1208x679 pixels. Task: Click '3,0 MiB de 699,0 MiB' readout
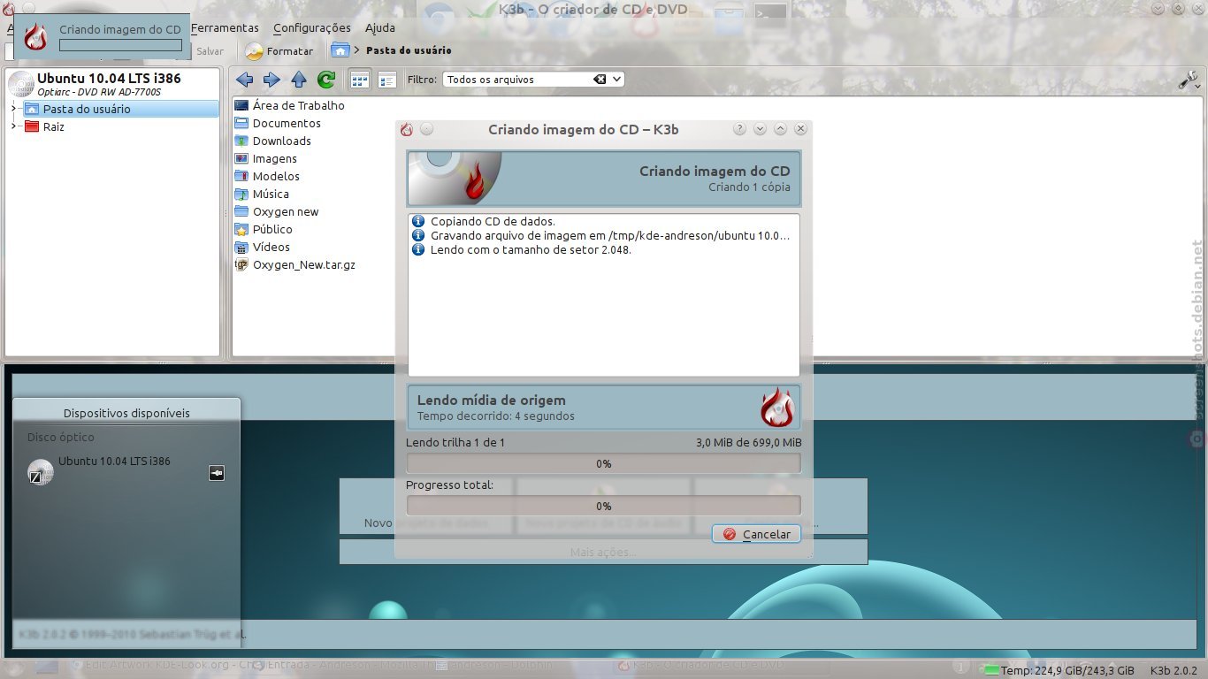tap(749, 442)
